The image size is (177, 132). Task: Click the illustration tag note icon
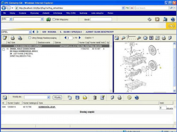170,38
